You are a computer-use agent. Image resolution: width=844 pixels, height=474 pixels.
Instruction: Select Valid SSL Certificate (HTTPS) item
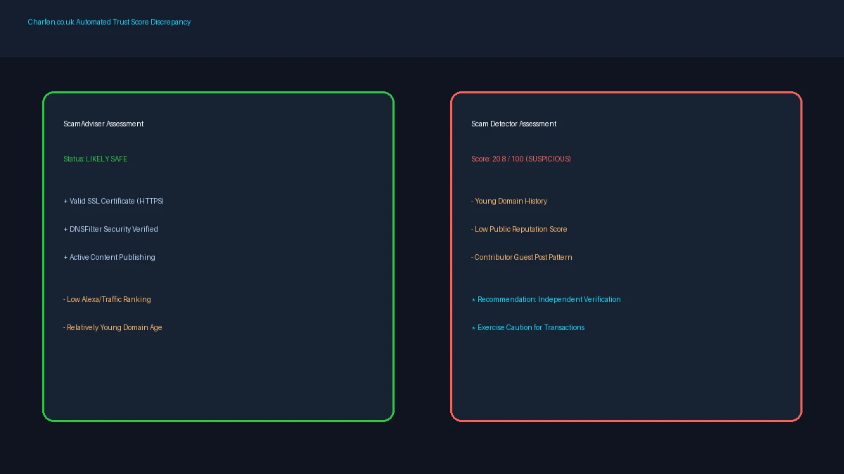113,201
